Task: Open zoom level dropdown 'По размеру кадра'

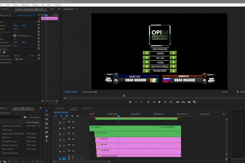Action: tap(92, 92)
